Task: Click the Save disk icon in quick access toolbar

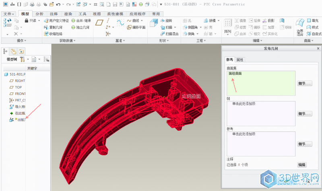Action: click(x=115, y=4)
